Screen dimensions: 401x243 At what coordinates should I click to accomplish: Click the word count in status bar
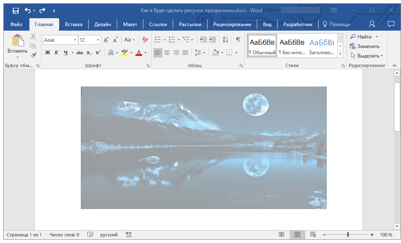point(64,235)
